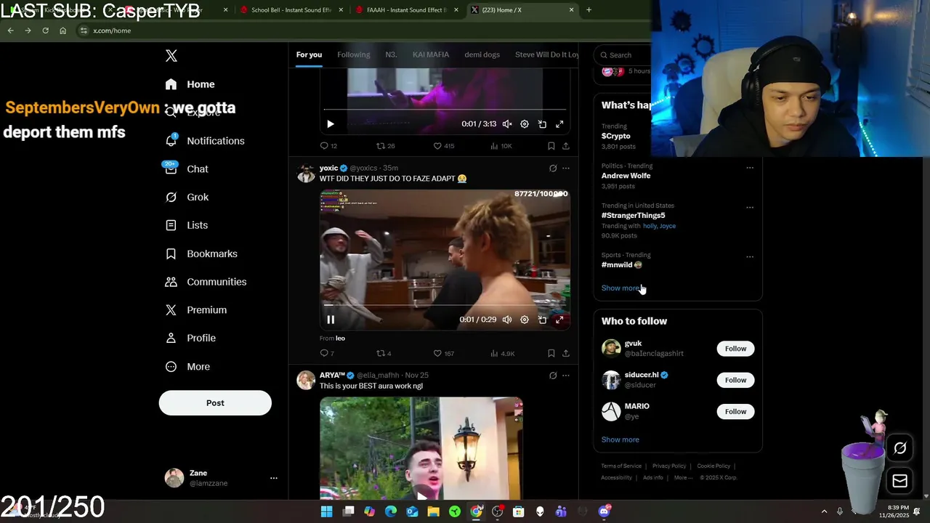Open the 'leo' source link

340,338
